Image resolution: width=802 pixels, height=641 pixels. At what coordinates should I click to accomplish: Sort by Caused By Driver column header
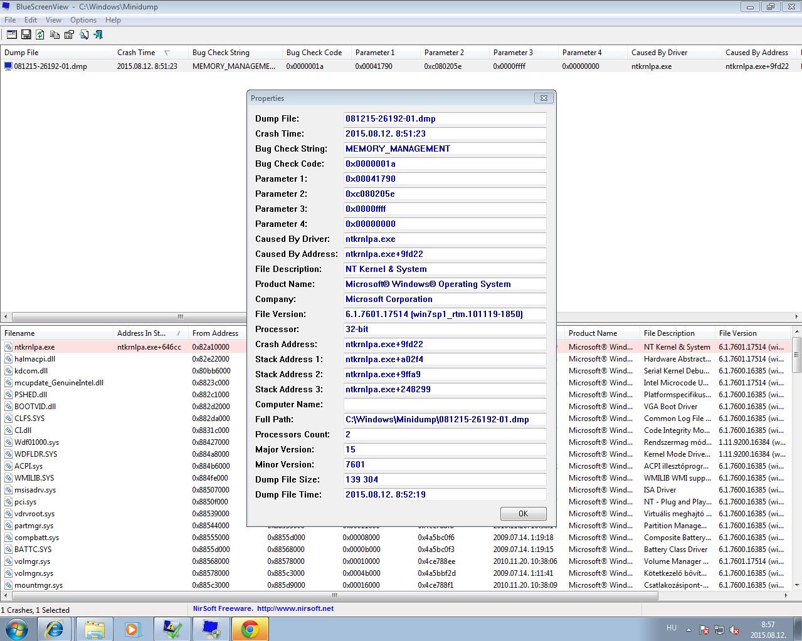(x=674, y=53)
